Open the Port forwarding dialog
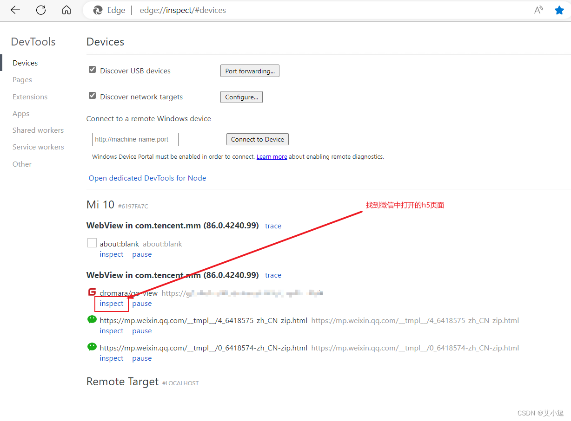Screen dimensions: 571x421 250,71
